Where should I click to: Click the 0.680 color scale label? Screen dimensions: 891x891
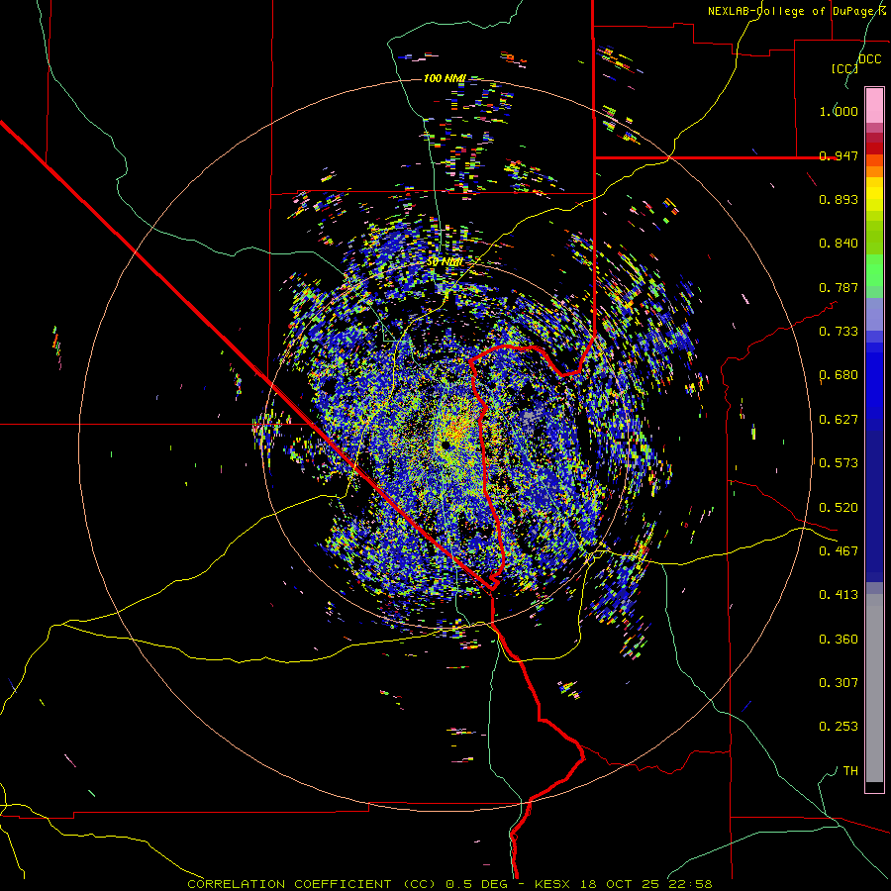(839, 375)
